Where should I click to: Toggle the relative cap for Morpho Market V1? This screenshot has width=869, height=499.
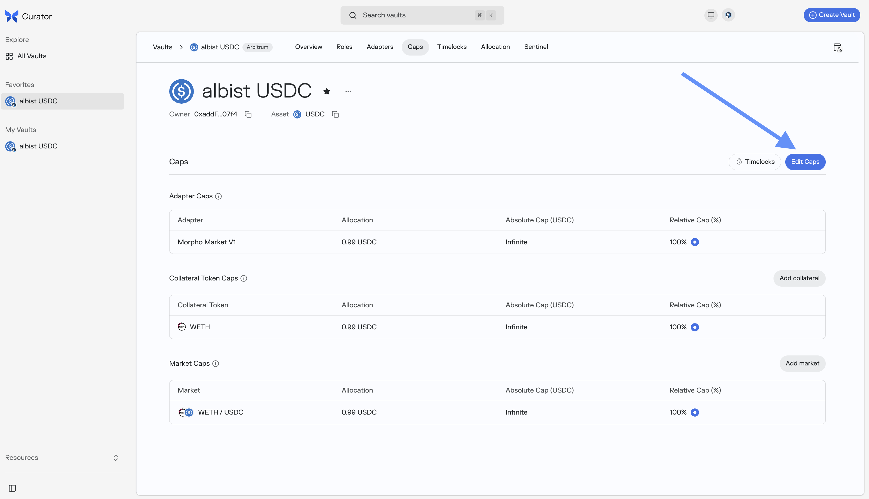click(695, 242)
